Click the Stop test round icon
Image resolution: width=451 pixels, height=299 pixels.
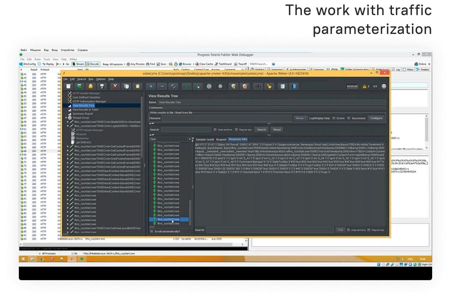click(209, 86)
